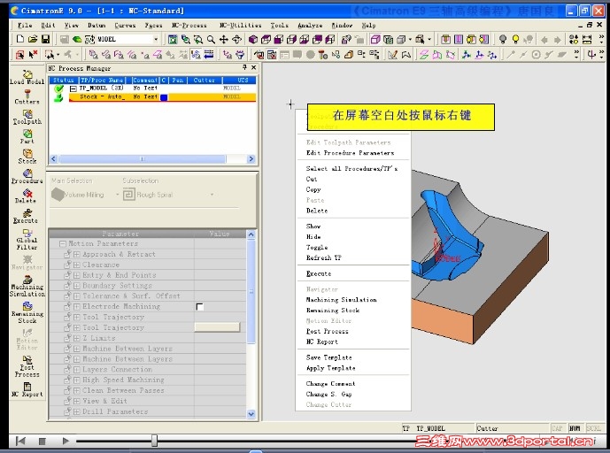Collapse the TP_MODEL tree node
This screenshot has width=610, height=453.
[73, 88]
